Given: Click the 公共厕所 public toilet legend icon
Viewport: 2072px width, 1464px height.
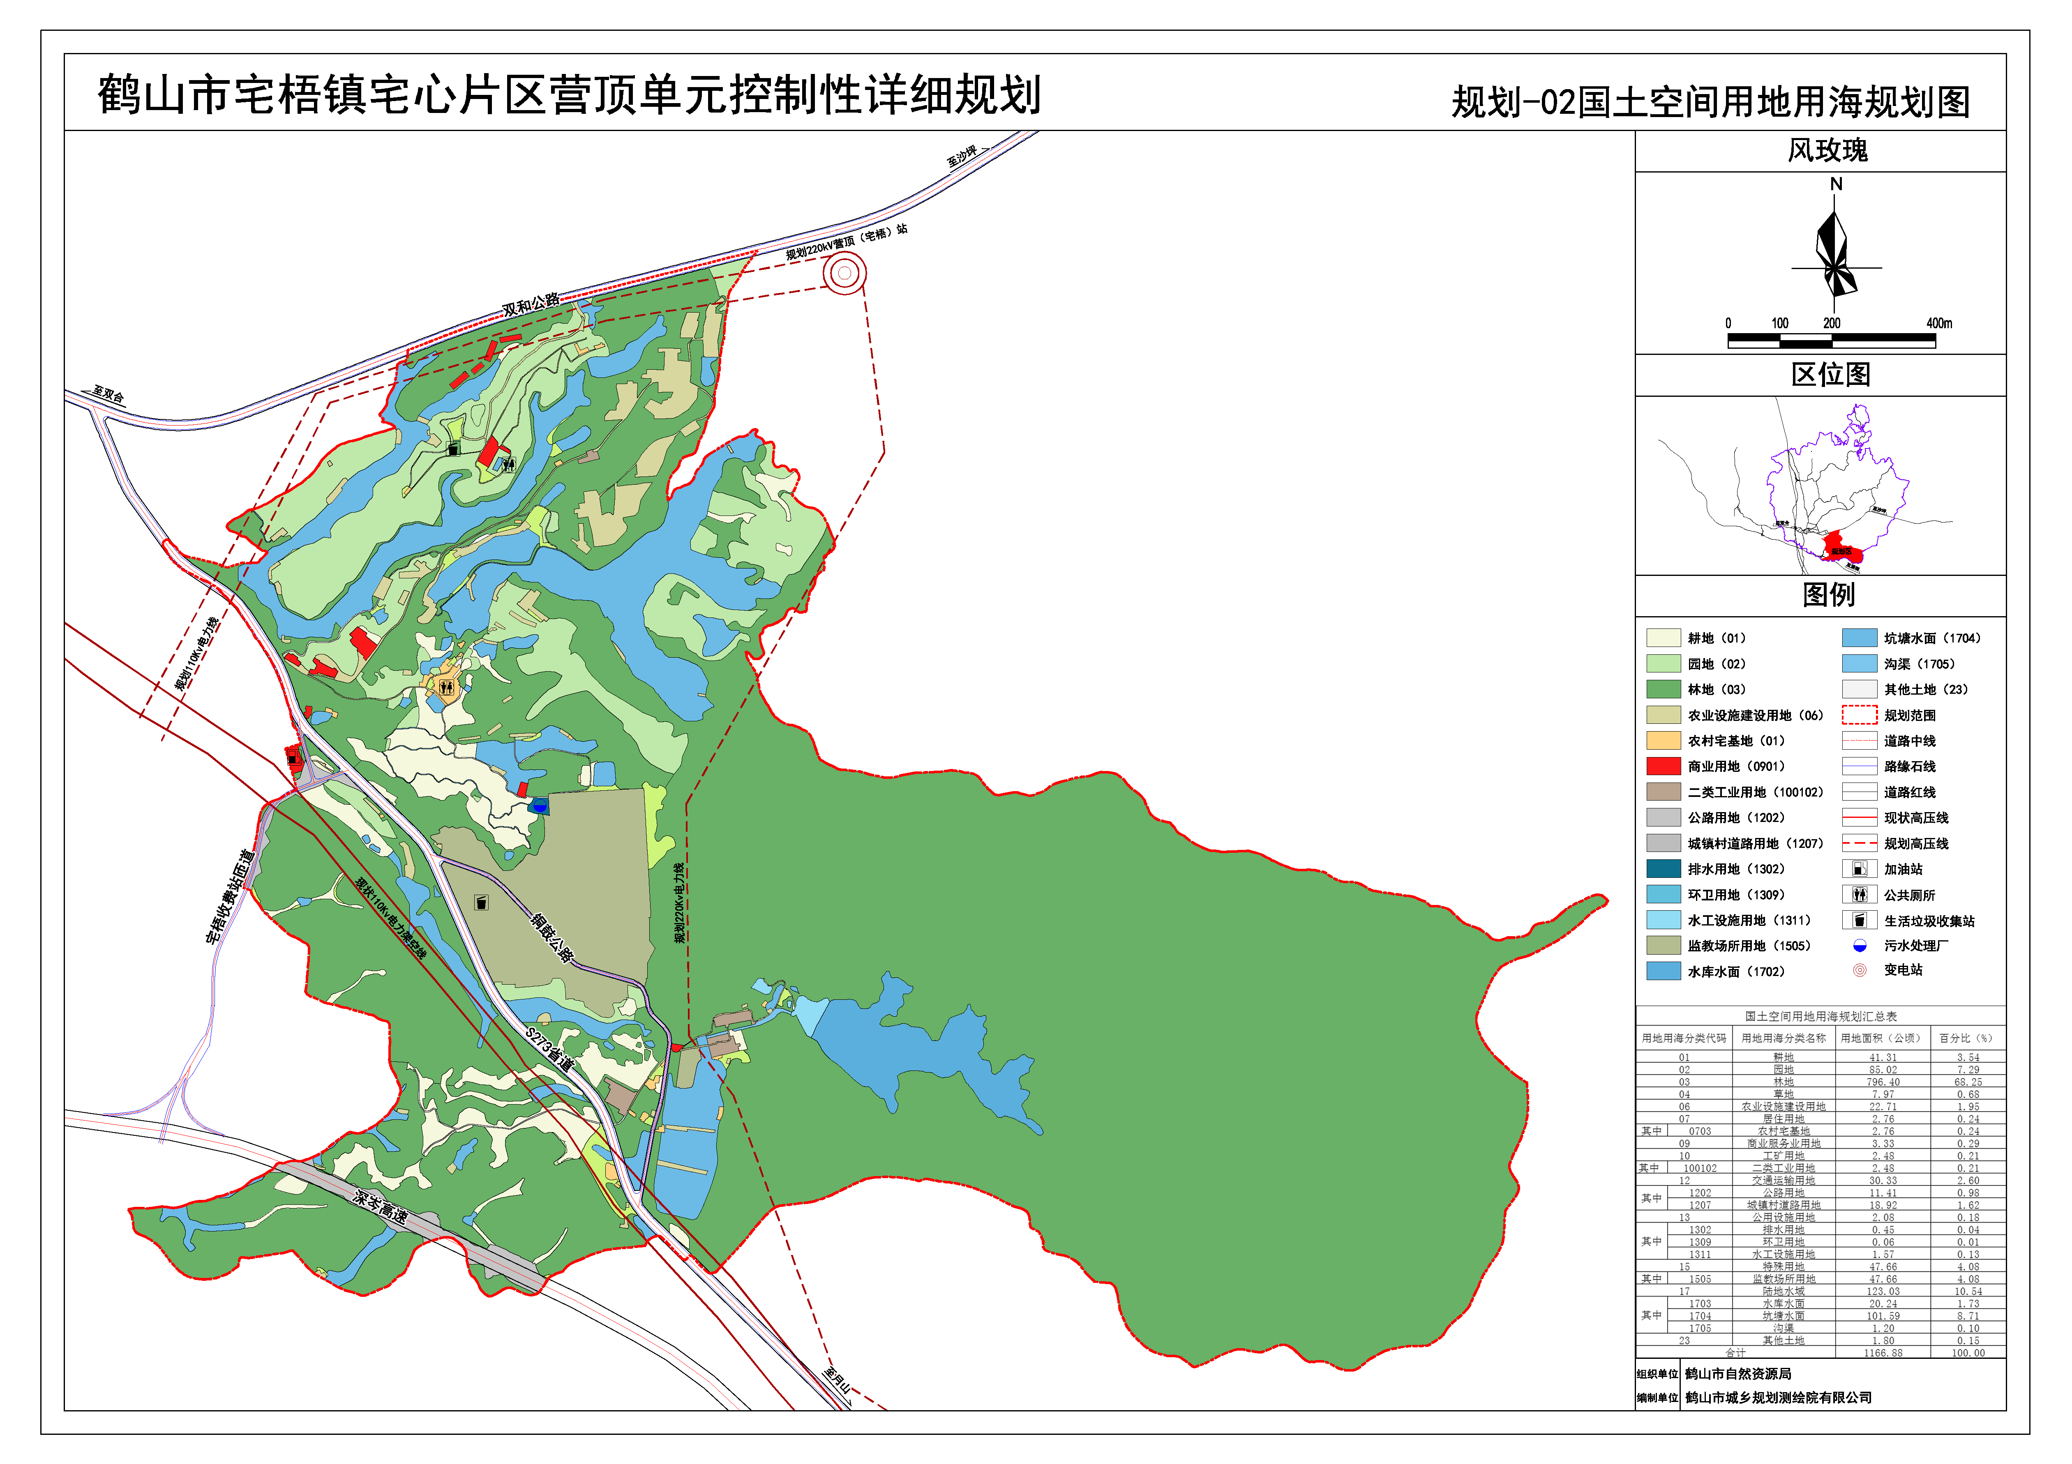Looking at the screenshot, I should [1859, 895].
